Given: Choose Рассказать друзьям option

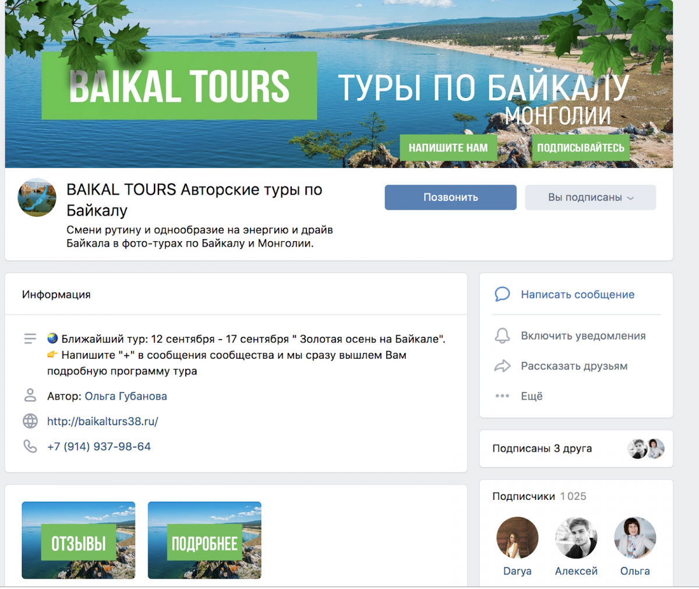Looking at the screenshot, I should point(574,366).
